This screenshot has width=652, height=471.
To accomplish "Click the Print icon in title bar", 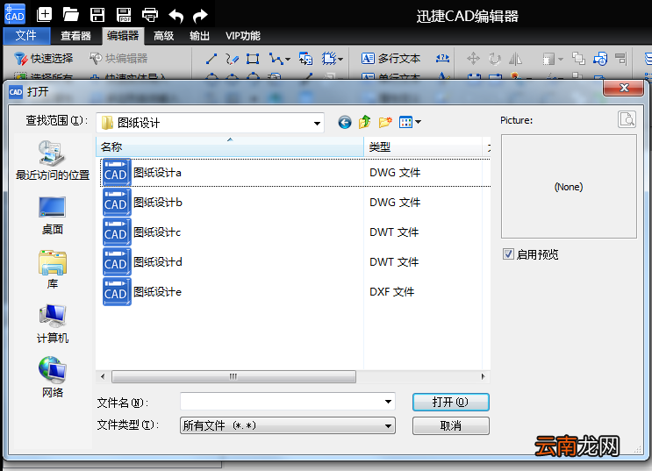I will (150, 15).
